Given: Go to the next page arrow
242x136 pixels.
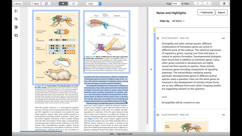Looking at the screenshot, I should click(207, 4).
